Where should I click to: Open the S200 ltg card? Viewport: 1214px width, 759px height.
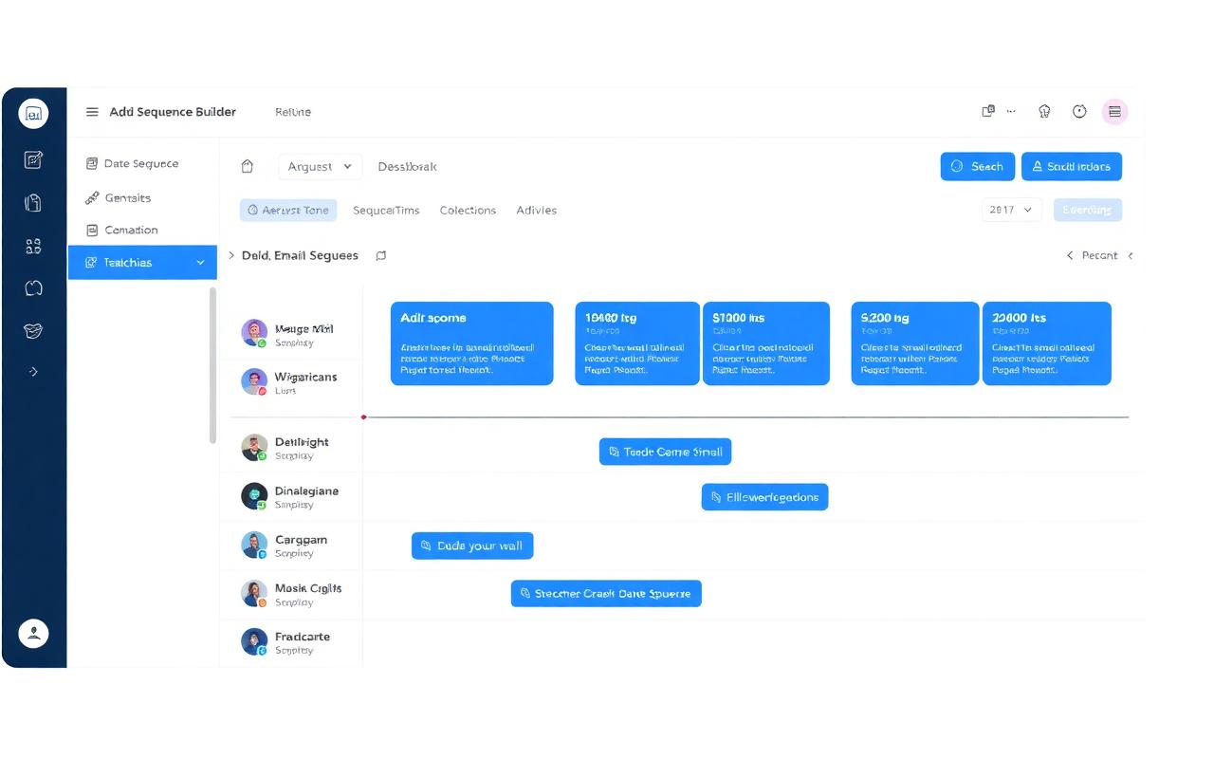tap(915, 343)
